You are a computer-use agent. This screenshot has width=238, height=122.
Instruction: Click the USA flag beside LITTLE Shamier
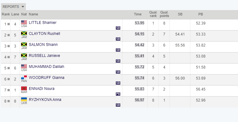24,22
